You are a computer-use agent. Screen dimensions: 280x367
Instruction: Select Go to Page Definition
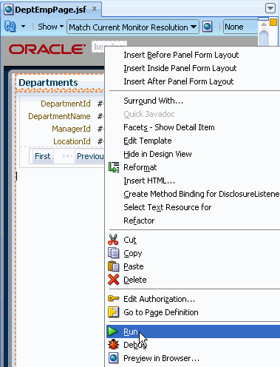click(x=161, y=312)
